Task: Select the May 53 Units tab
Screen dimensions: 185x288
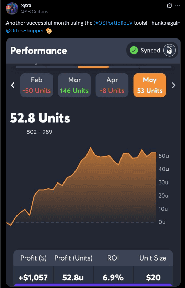Action: [150, 85]
